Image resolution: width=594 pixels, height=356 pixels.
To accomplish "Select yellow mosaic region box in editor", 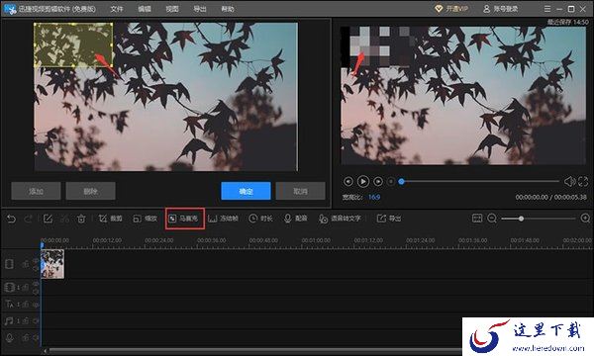I will [x=73, y=45].
